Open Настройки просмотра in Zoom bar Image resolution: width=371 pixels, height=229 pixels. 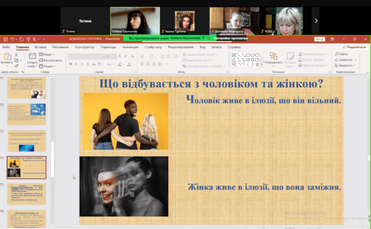[x=231, y=38]
